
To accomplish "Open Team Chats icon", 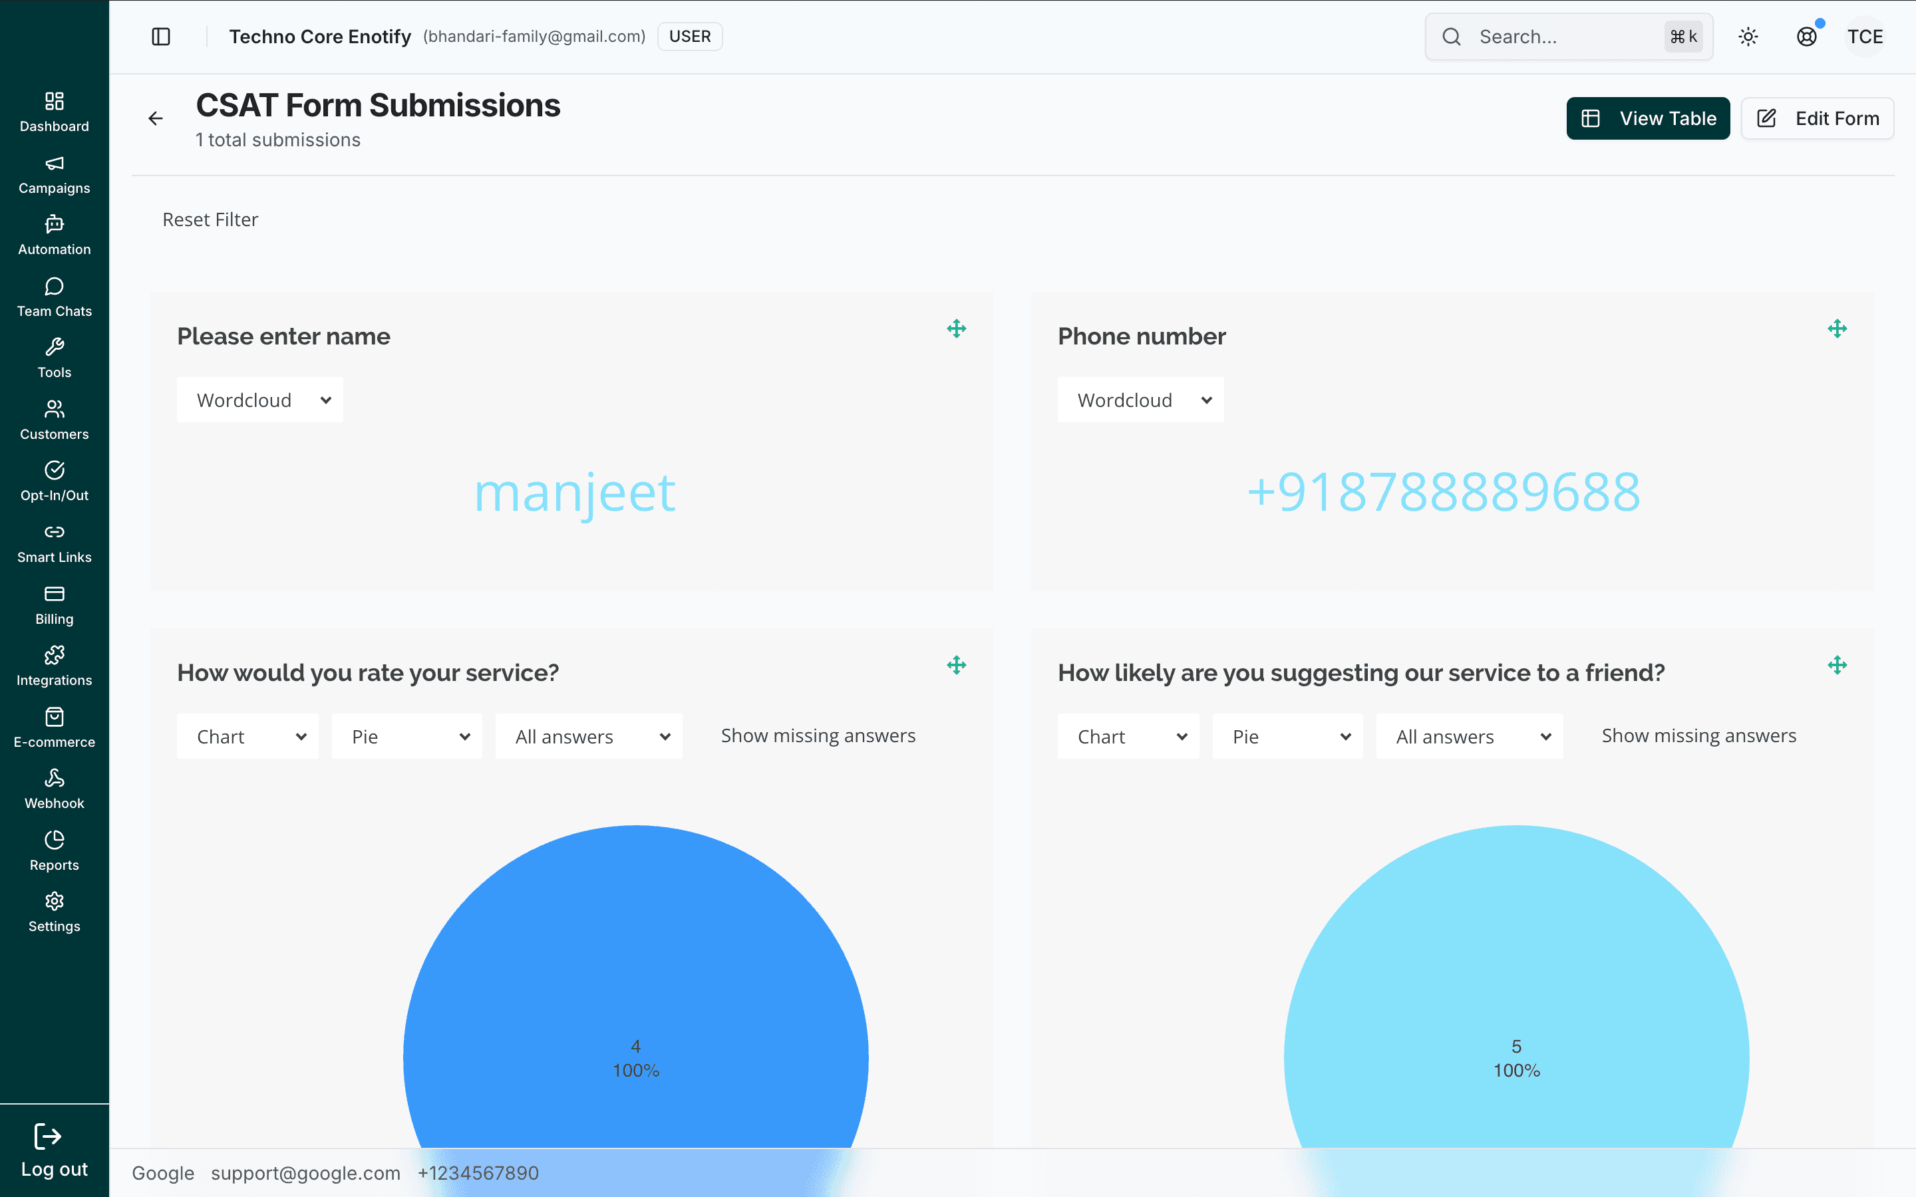I will coord(54,286).
